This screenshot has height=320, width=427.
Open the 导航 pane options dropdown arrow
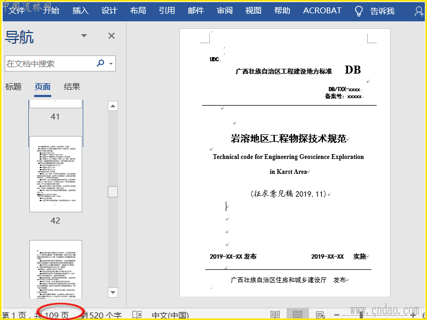tap(84, 36)
